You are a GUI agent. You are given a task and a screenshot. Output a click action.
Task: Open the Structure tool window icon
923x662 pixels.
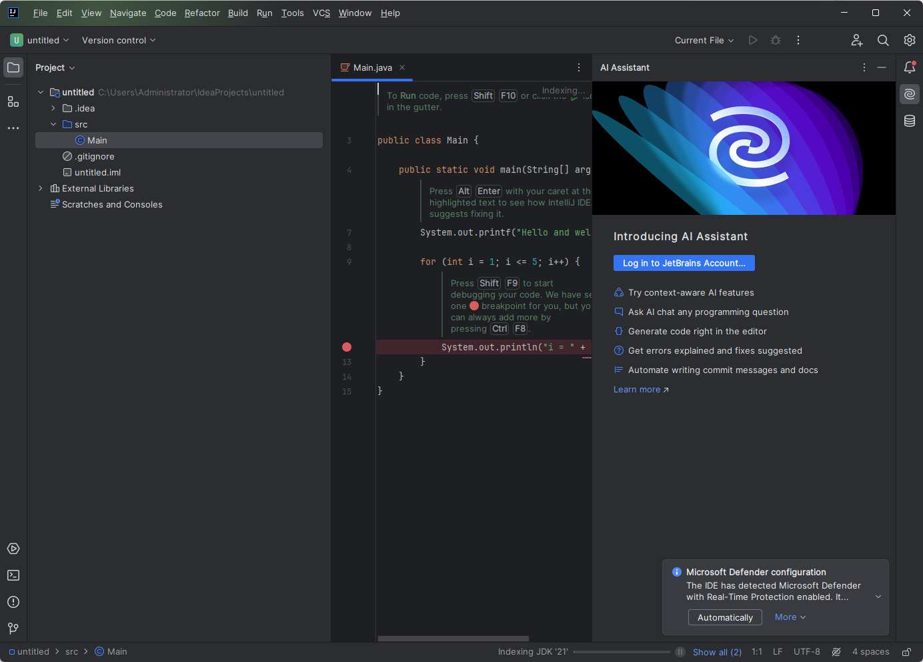tap(13, 101)
